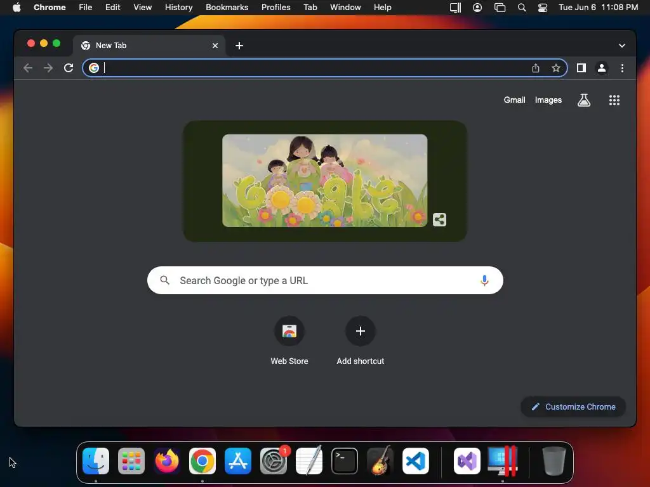Open the Trash in the dock
650x487 pixels.
(554, 461)
